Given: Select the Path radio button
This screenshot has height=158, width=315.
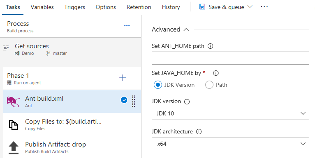Looking at the screenshot, I should [209, 85].
